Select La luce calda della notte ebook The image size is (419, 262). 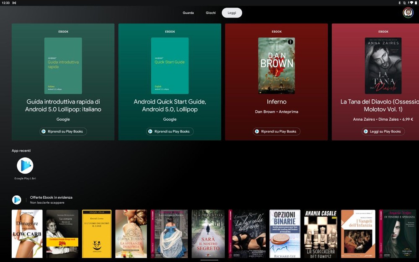pyautogui.click(x=247, y=233)
